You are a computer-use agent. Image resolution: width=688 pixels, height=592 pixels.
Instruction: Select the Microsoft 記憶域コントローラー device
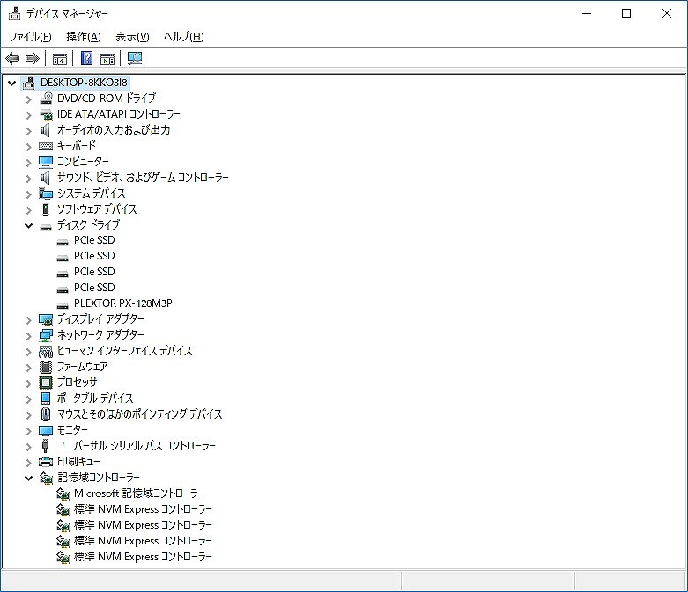[138, 493]
